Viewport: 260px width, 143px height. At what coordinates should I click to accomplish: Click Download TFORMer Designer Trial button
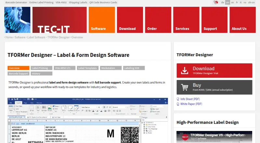214,71
